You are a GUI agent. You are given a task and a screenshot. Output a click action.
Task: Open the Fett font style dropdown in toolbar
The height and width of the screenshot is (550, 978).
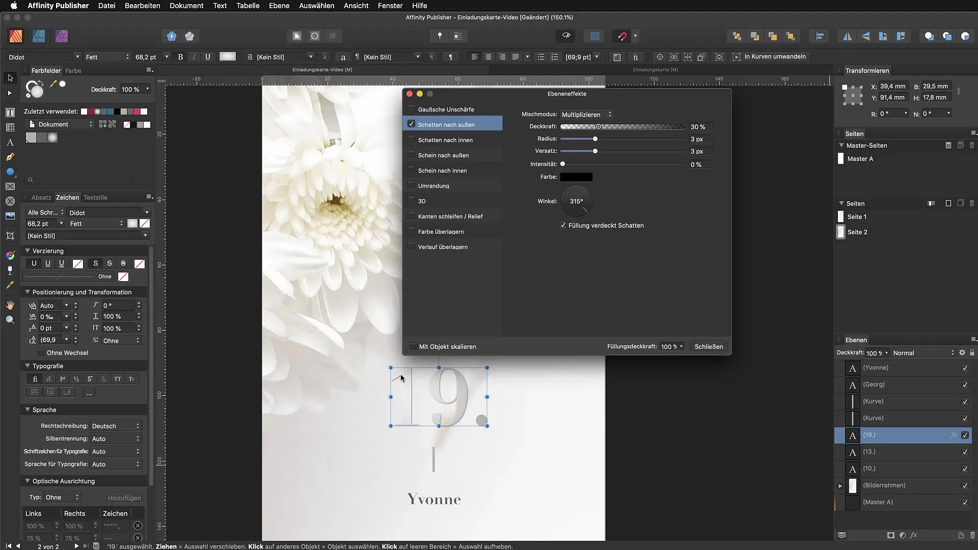click(x=107, y=57)
